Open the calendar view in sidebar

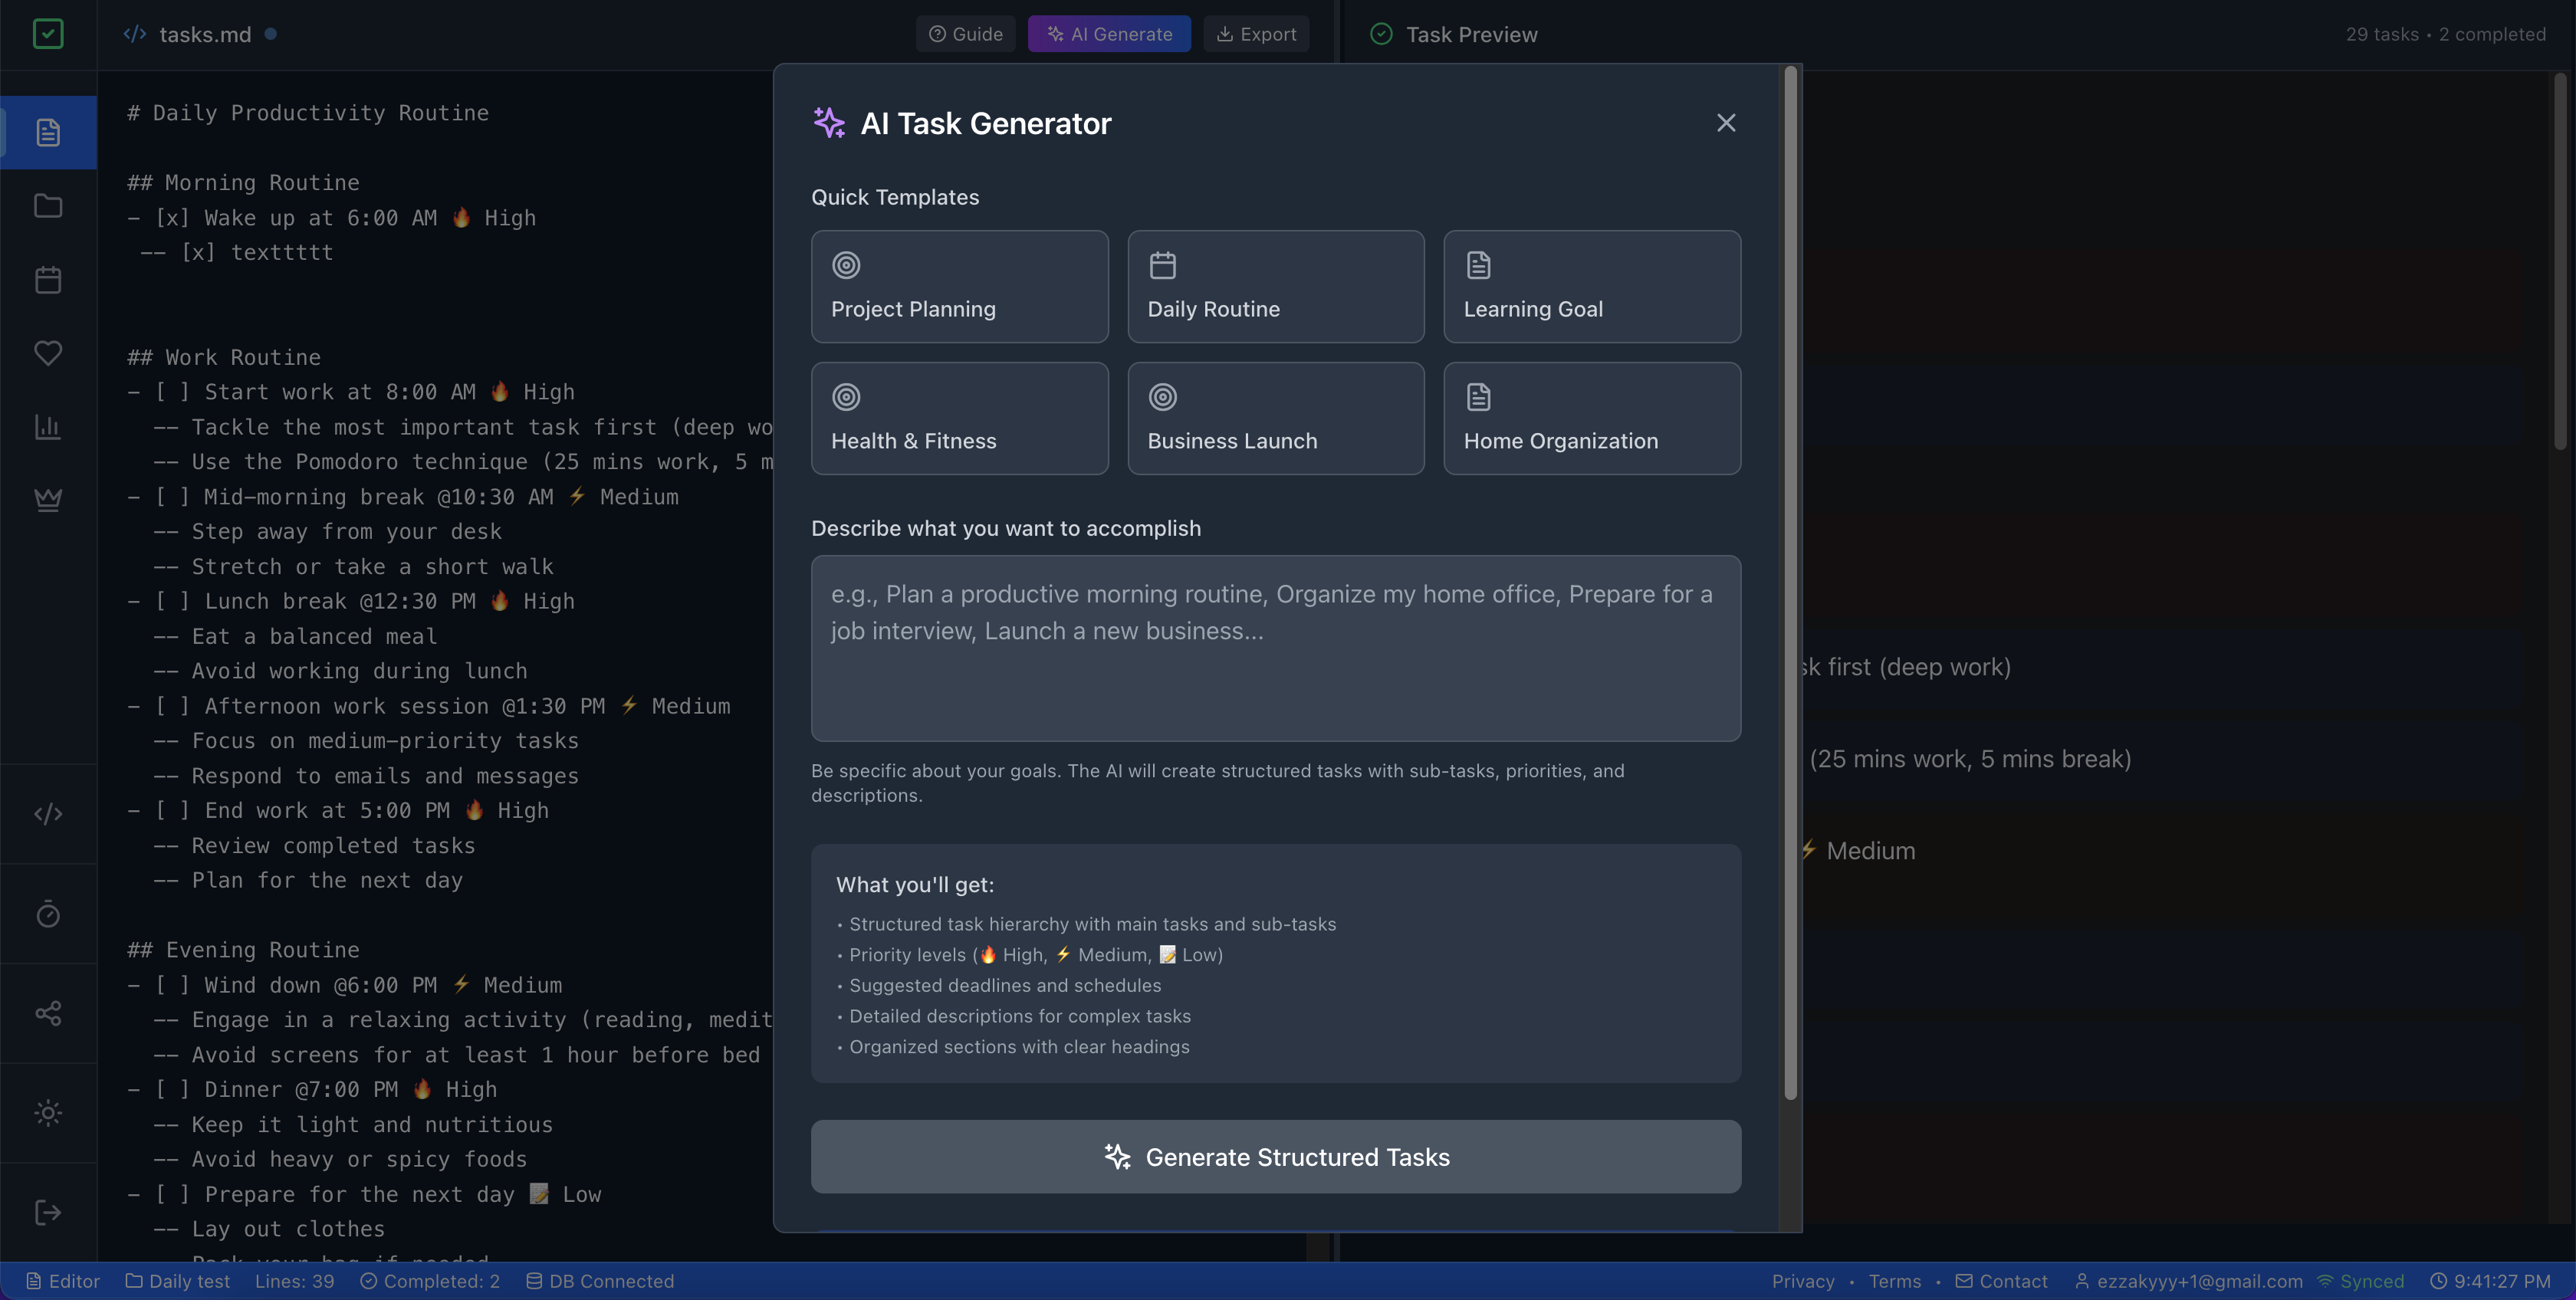click(48, 280)
